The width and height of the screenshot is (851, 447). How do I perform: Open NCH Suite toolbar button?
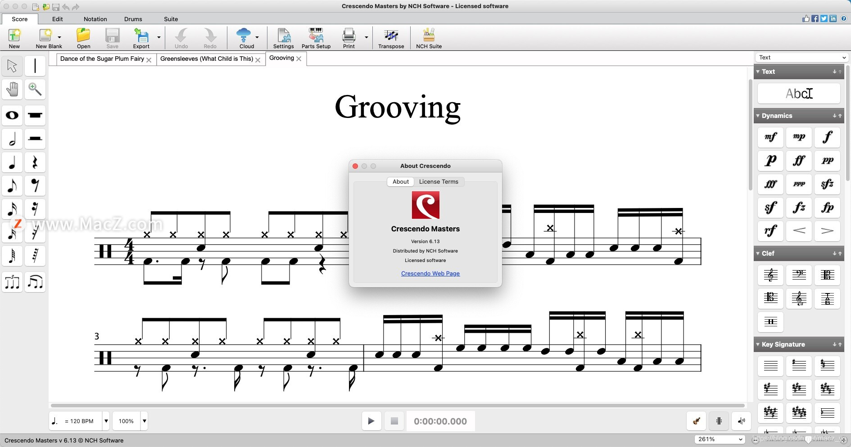click(429, 38)
